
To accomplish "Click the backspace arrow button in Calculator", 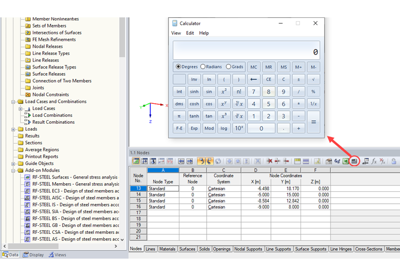I will click(x=254, y=79).
